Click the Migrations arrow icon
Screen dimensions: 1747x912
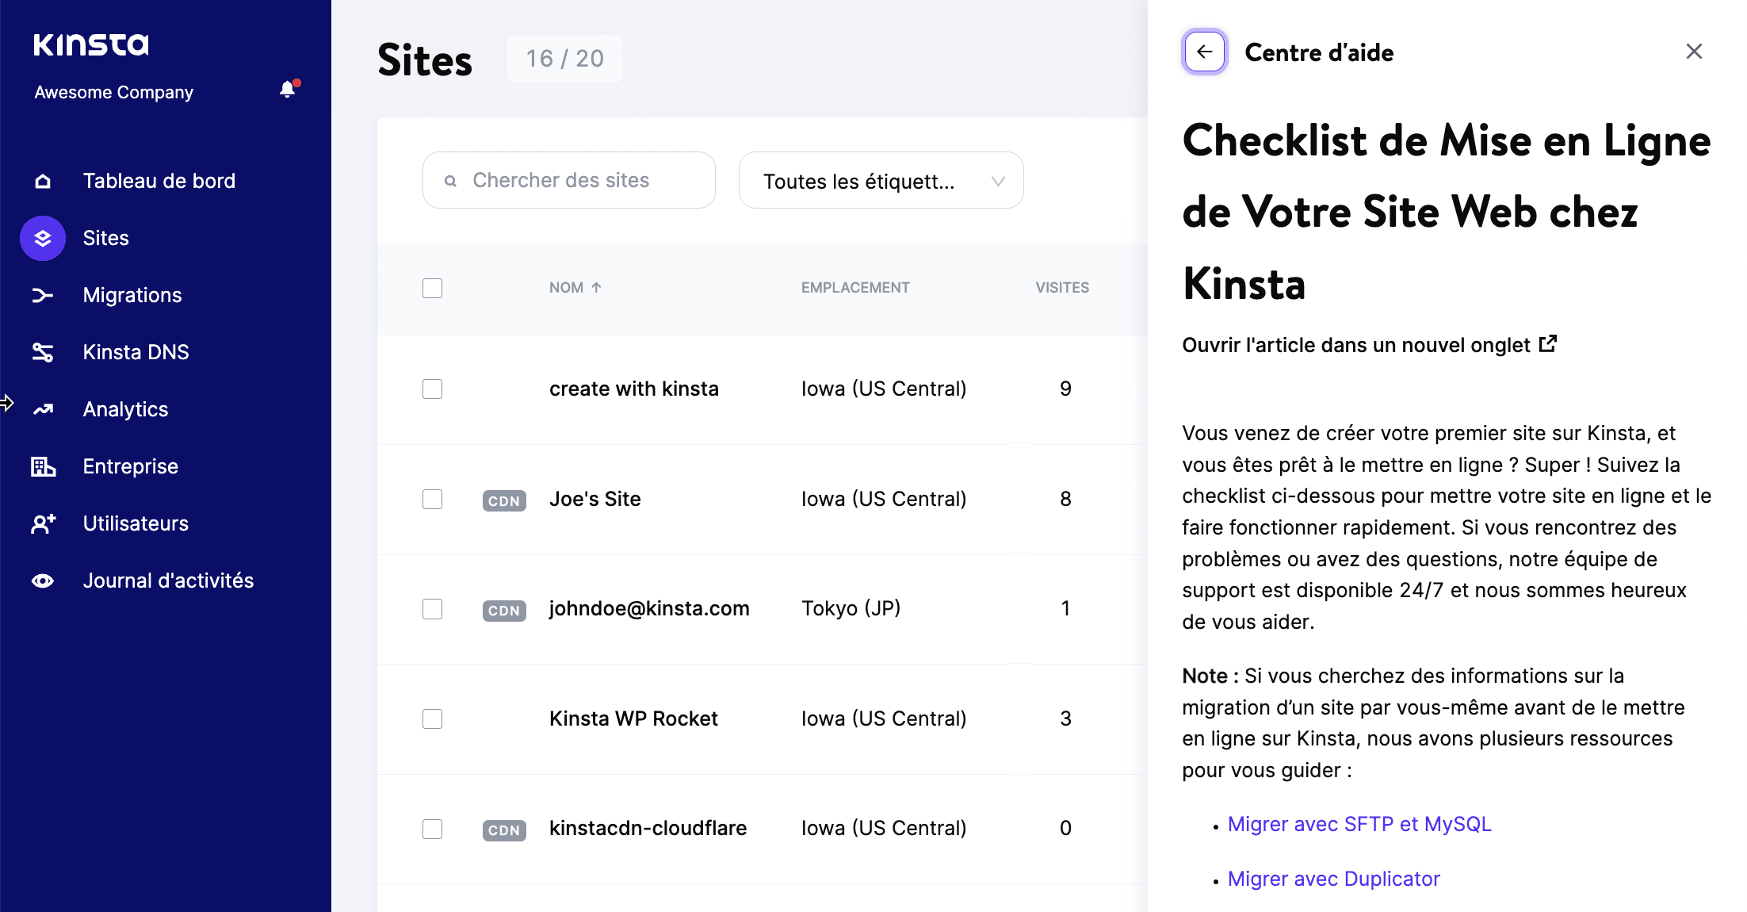43,296
